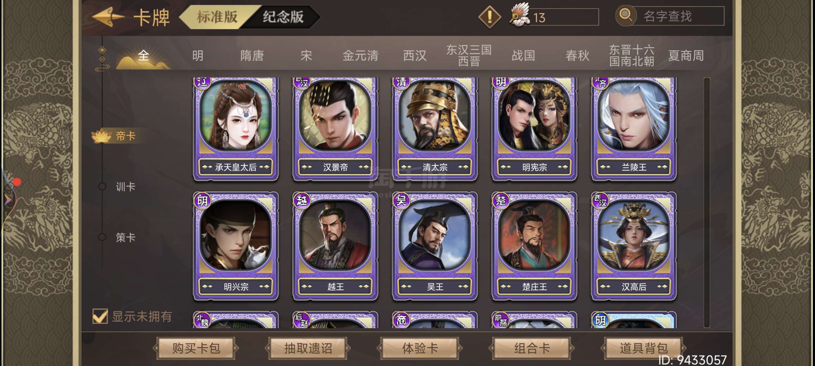Select the 策卡 category

pyautogui.click(x=125, y=237)
